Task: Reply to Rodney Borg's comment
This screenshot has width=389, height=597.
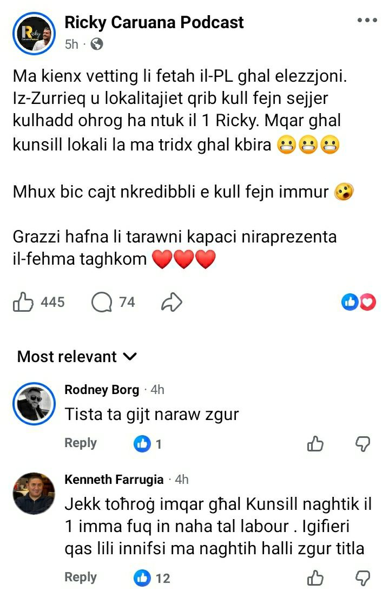Action: tap(81, 443)
